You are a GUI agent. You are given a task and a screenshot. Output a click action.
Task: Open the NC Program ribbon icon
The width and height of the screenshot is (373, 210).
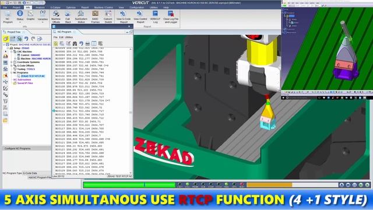(x=8, y=16)
